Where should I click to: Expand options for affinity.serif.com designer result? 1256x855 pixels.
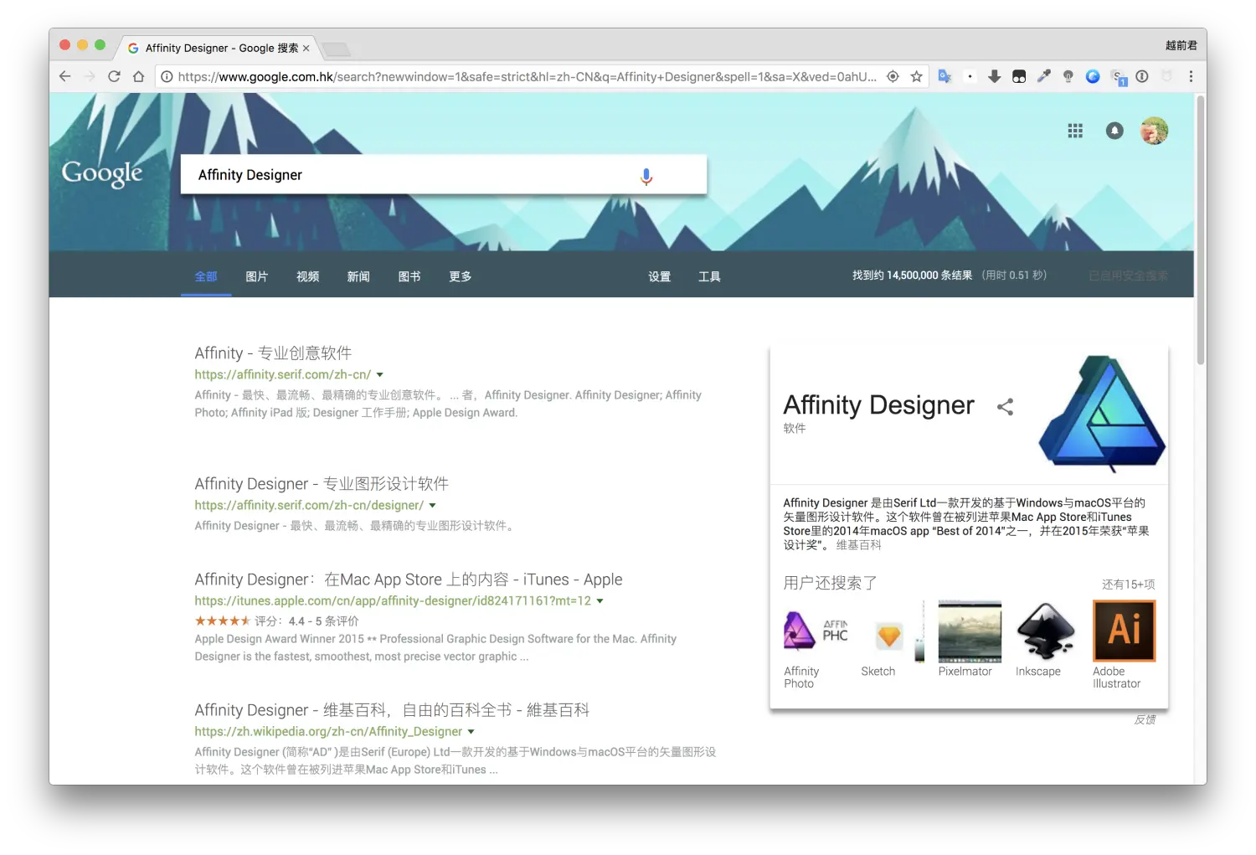pyautogui.click(x=433, y=506)
